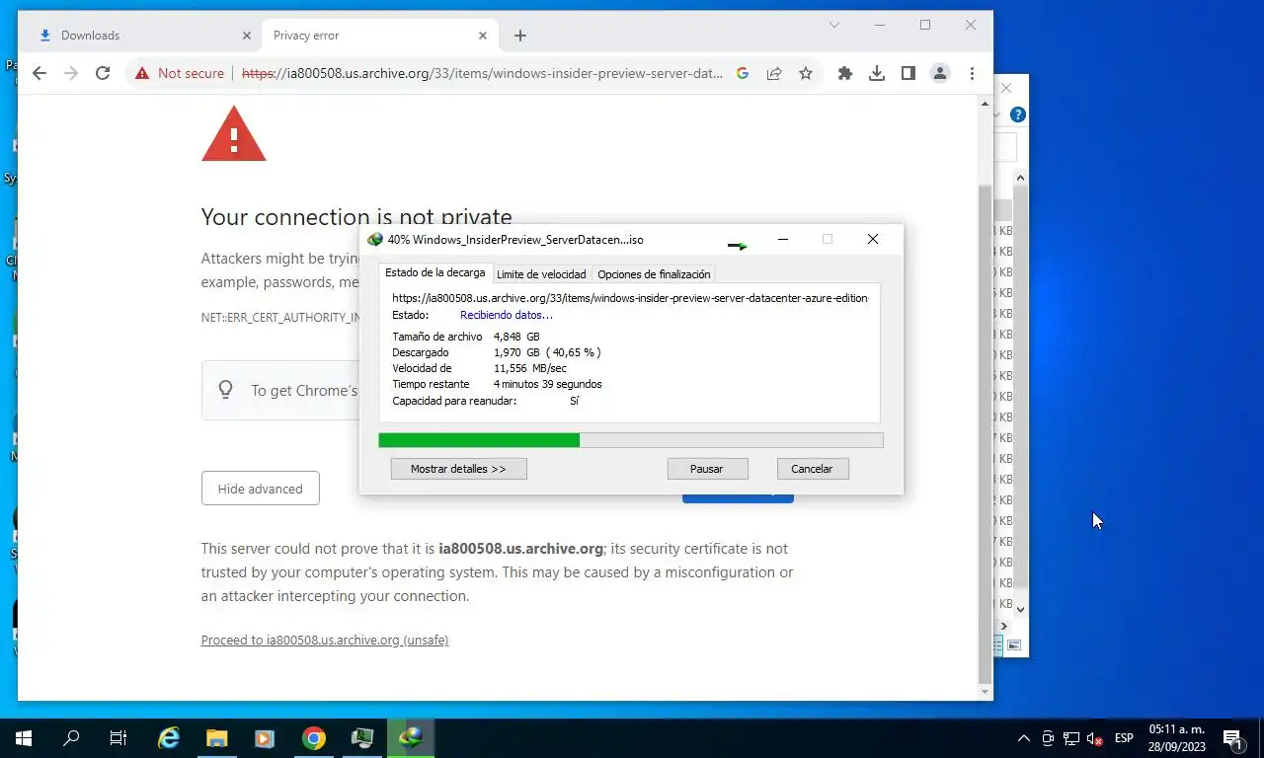The image size is (1264, 758).
Task: Click the lightbulb tip icon
Action: point(226,390)
